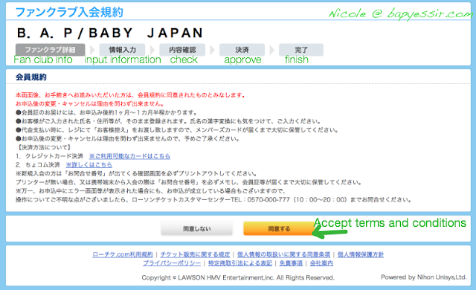Click the Powered by Nihon Unisys,Ltd. text
Screen dimensions: 476x290
pos(424,277)
